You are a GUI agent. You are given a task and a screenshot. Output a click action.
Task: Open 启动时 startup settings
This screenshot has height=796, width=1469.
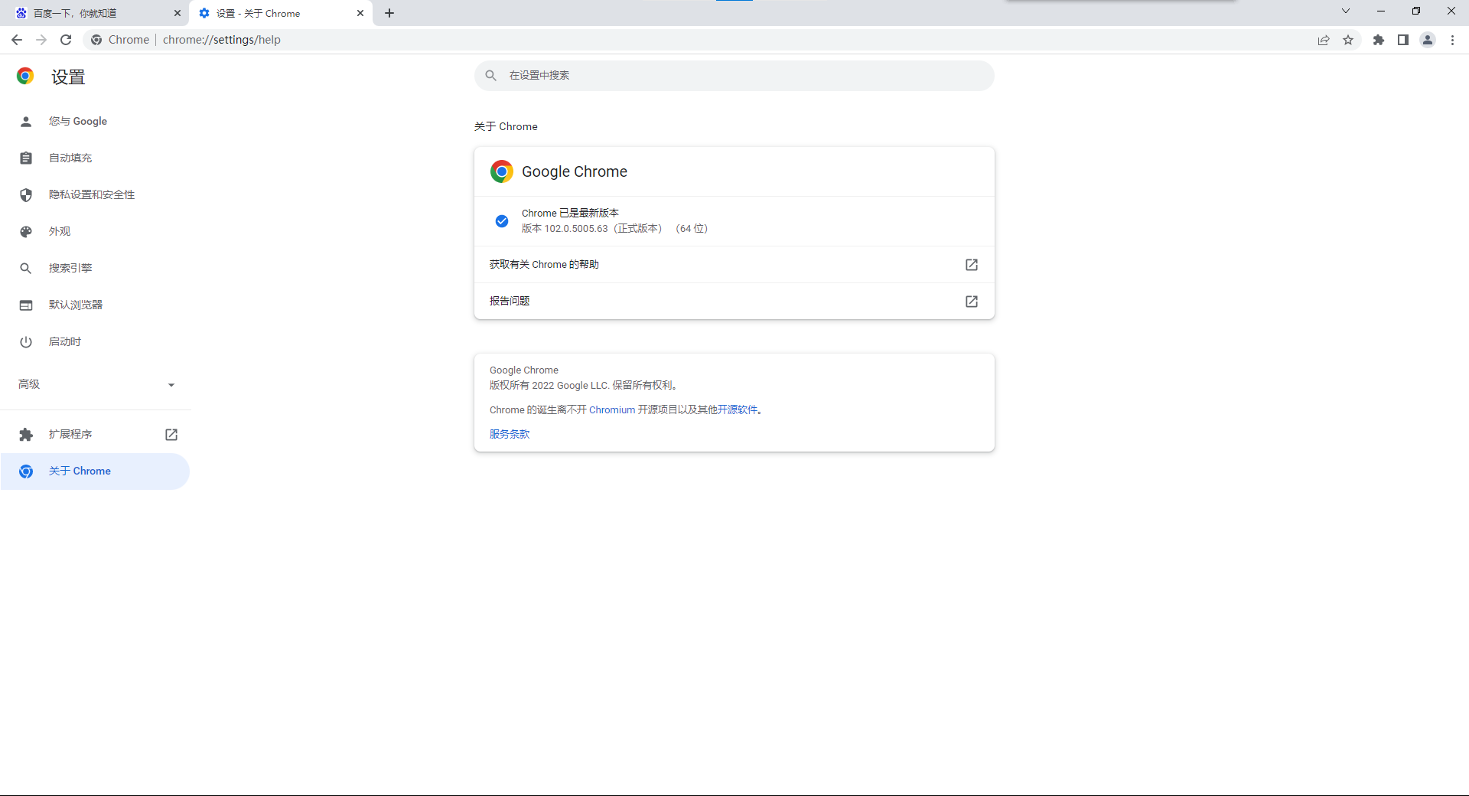pyautogui.click(x=95, y=341)
